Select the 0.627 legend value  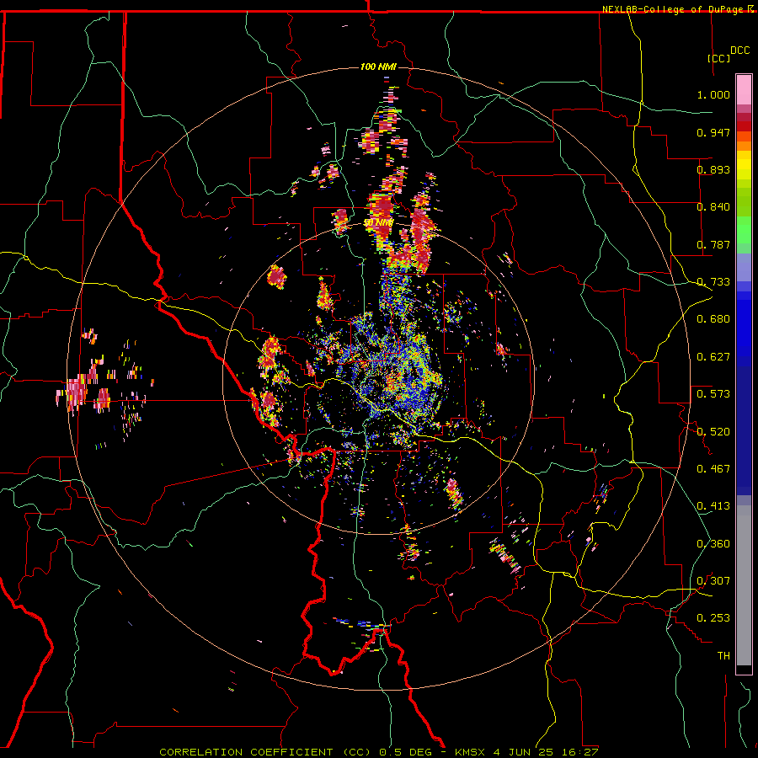tap(713, 357)
